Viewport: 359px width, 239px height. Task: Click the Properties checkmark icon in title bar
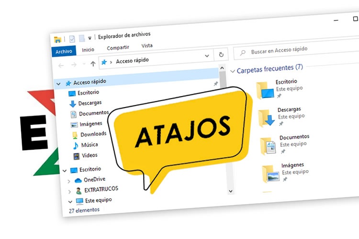point(72,39)
